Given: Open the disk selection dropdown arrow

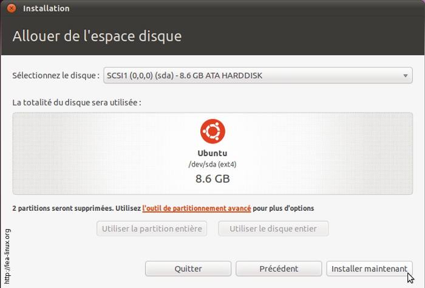Looking at the screenshot, I should [405, 76].
